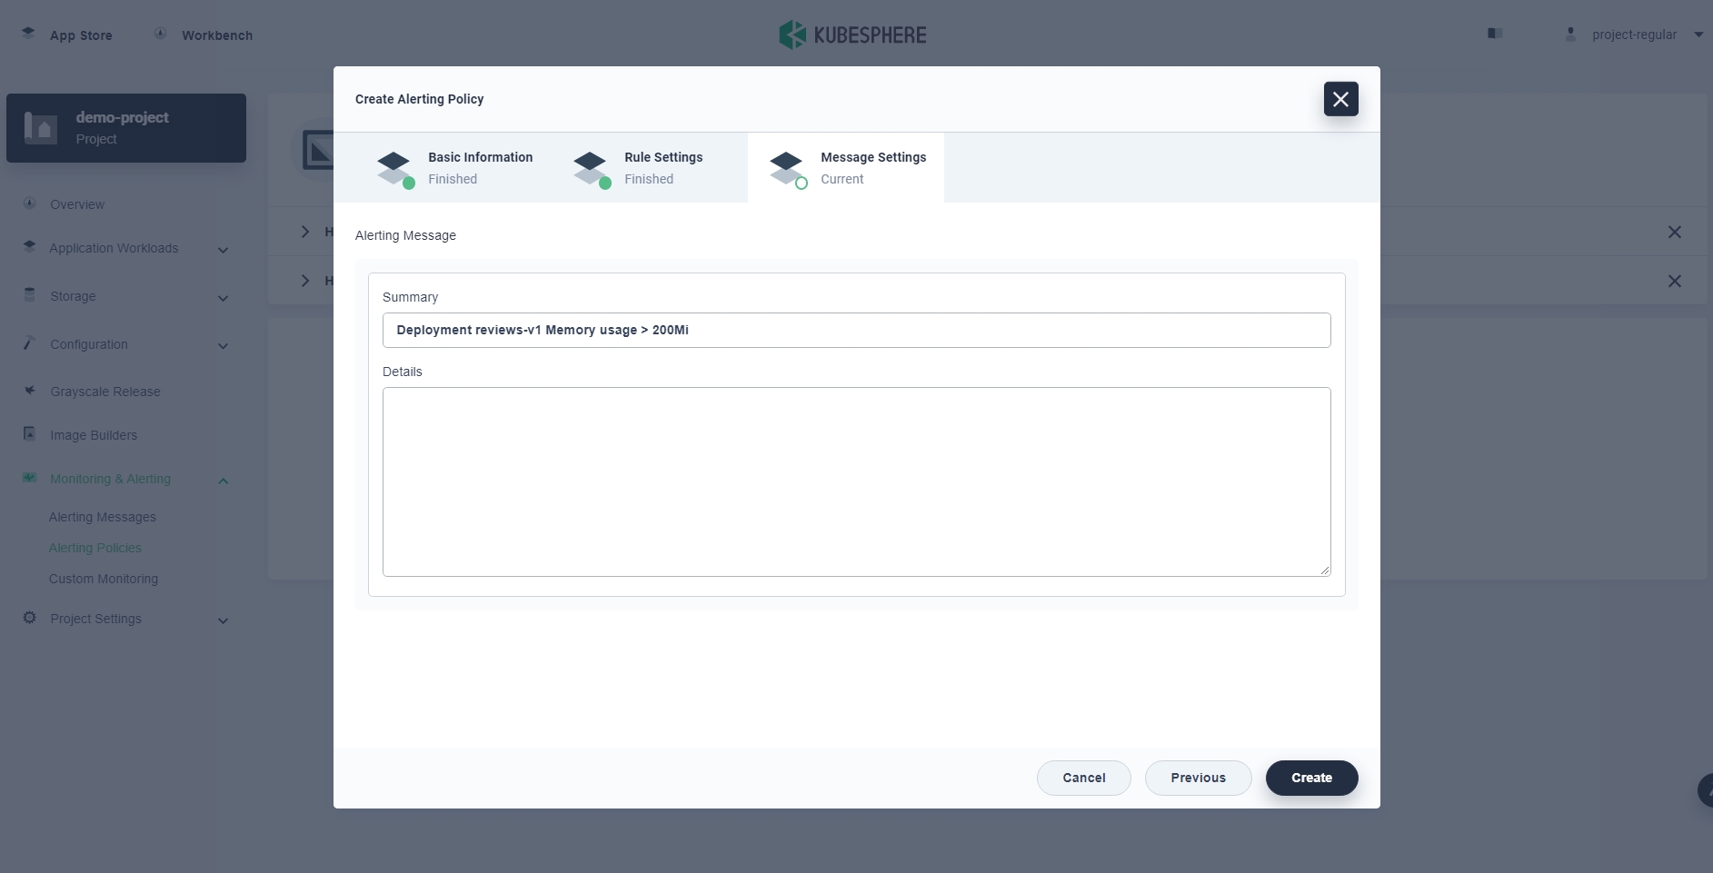Screen dimensions: 1713x873
Task: Open Alerting Messages in the sidebar
Action: click(103, 517)
